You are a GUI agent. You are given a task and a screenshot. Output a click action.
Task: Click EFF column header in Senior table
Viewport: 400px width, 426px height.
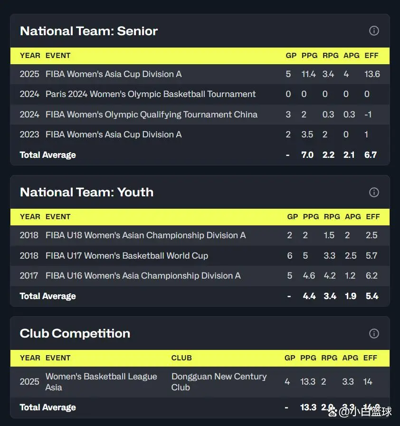[x=371, y=56]
